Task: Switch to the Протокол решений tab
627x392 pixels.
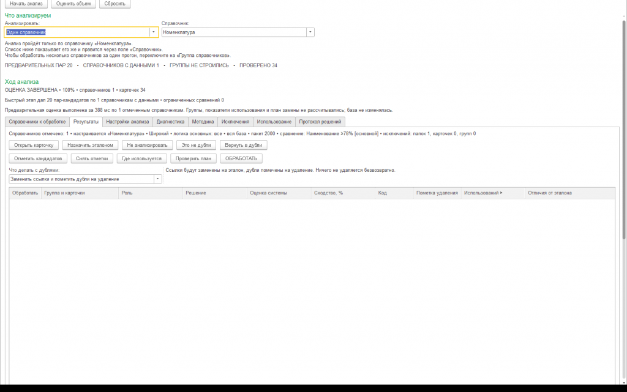Action: tap(320, 122)
